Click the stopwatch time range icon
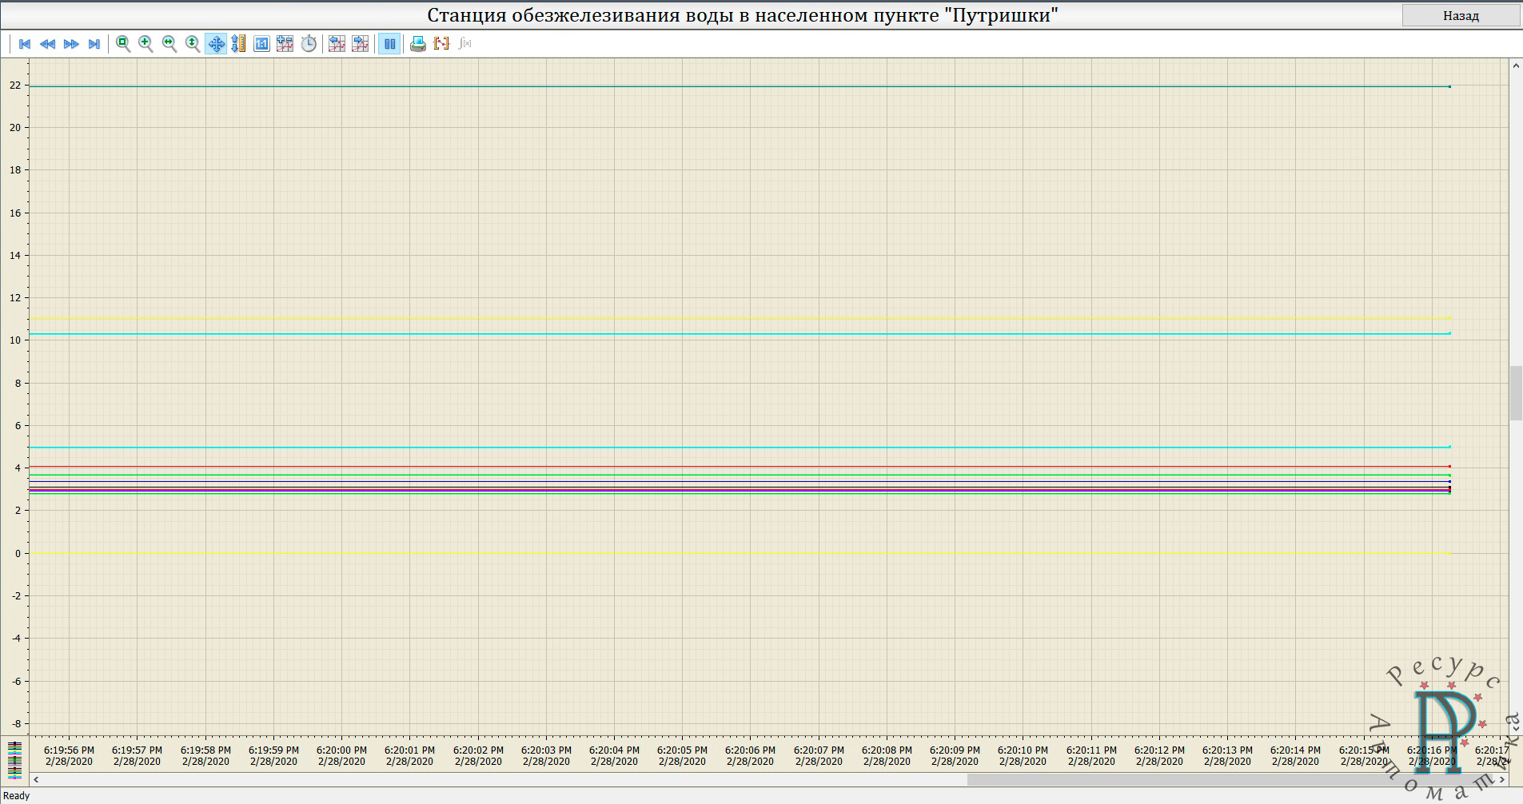 (309, 44)
